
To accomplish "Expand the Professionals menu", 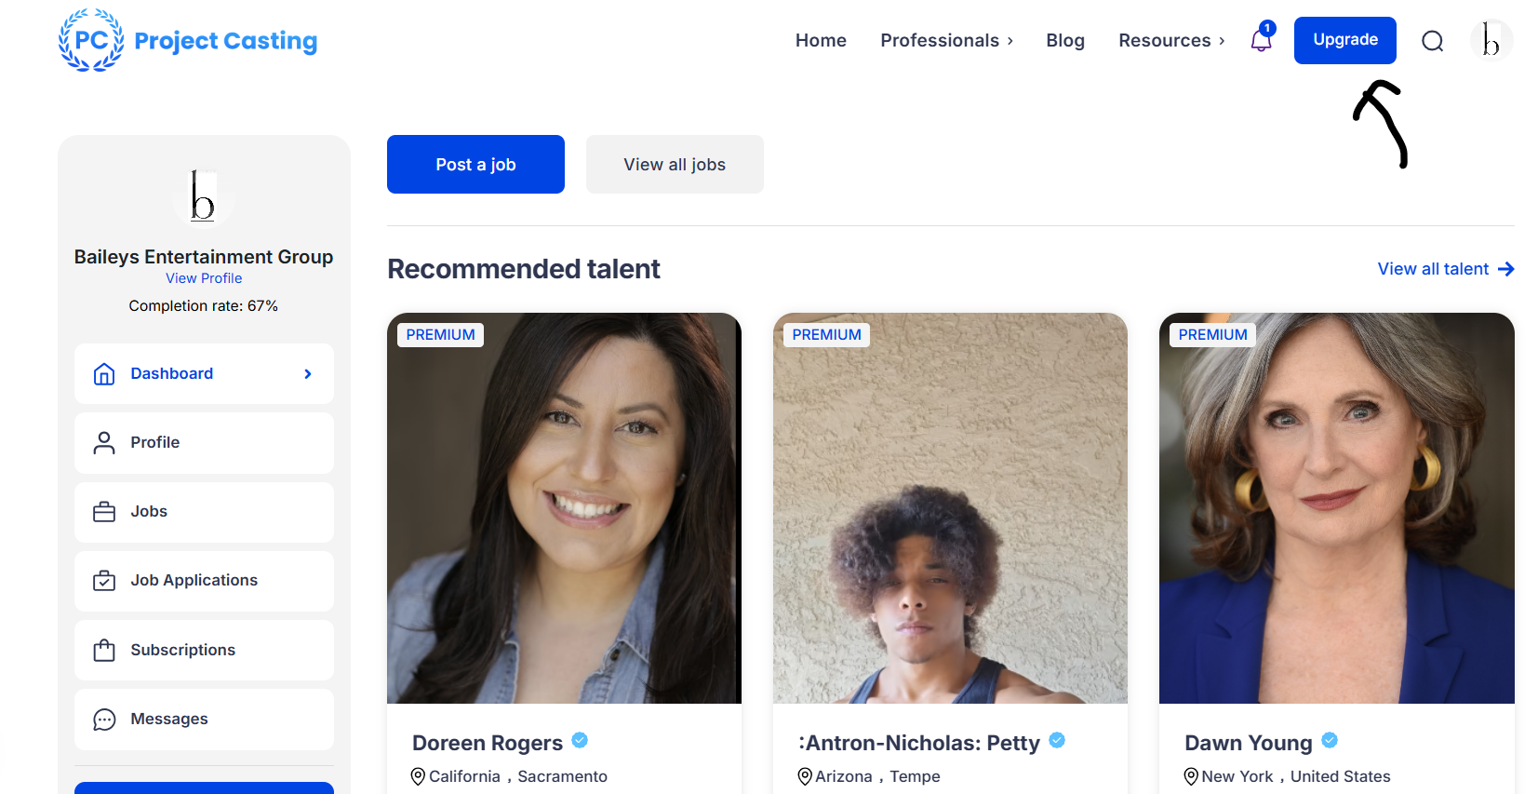I will coord(946,40).
